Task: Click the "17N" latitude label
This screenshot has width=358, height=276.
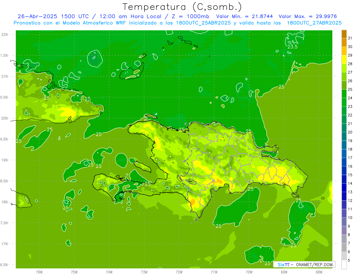Action: point(4,244)
